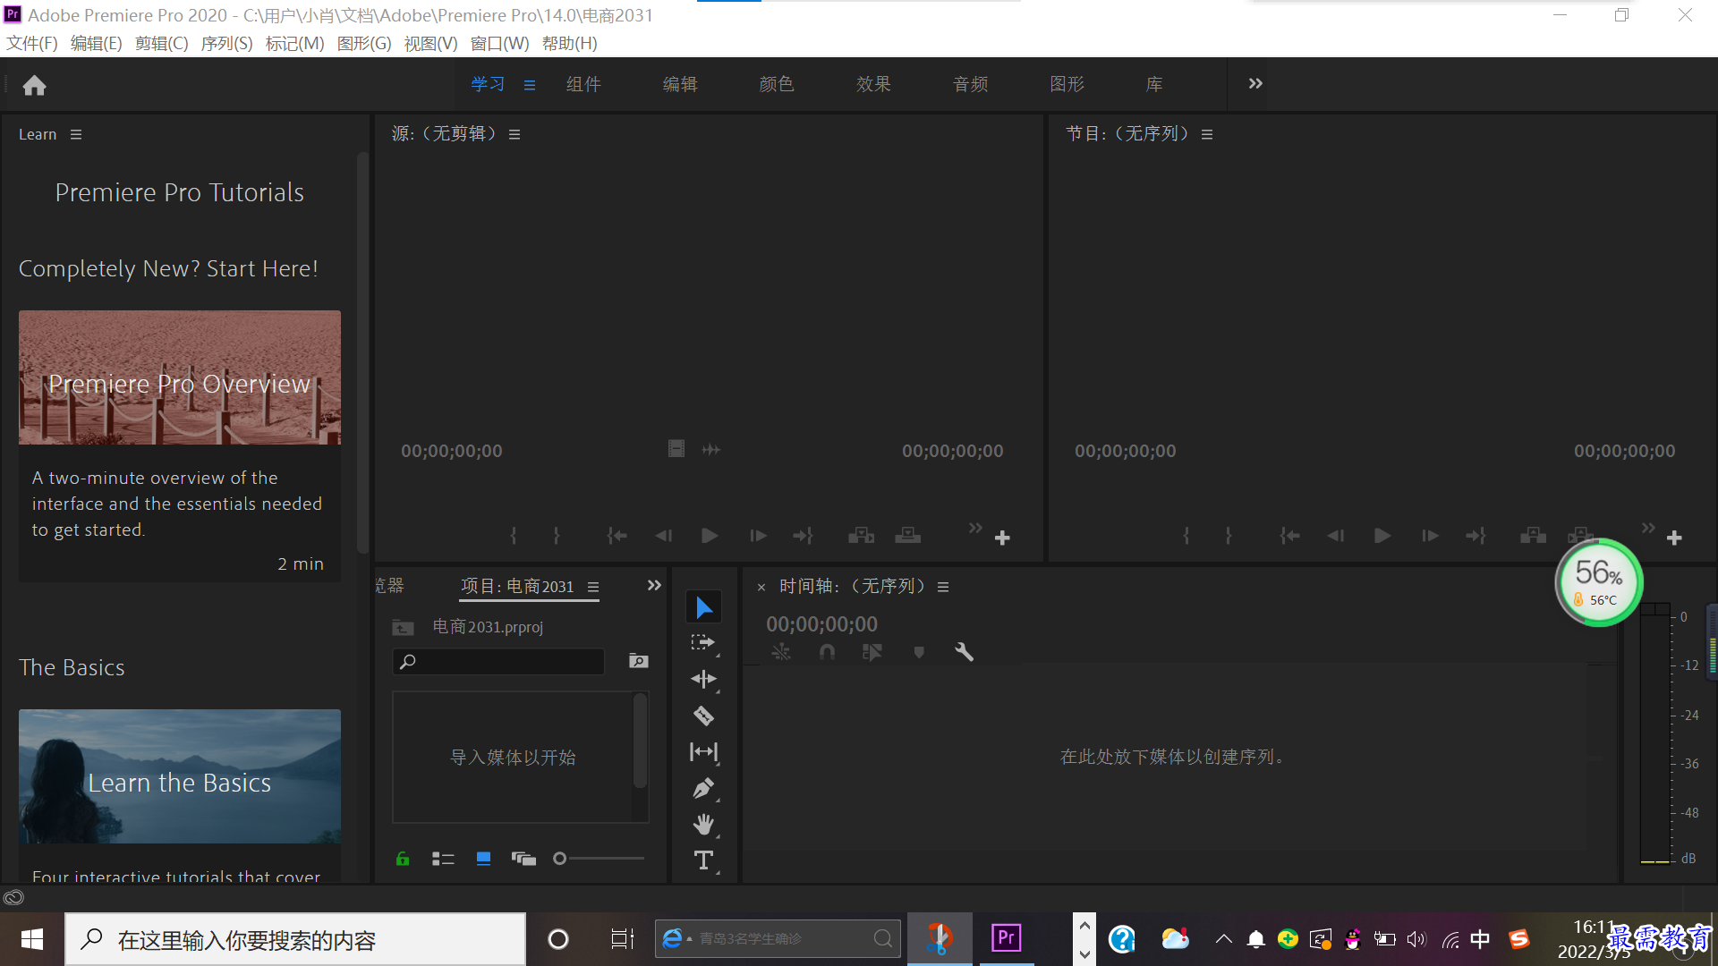Select the Slip tool
This screenshot has width=1718, height=966.
[703, 752]
